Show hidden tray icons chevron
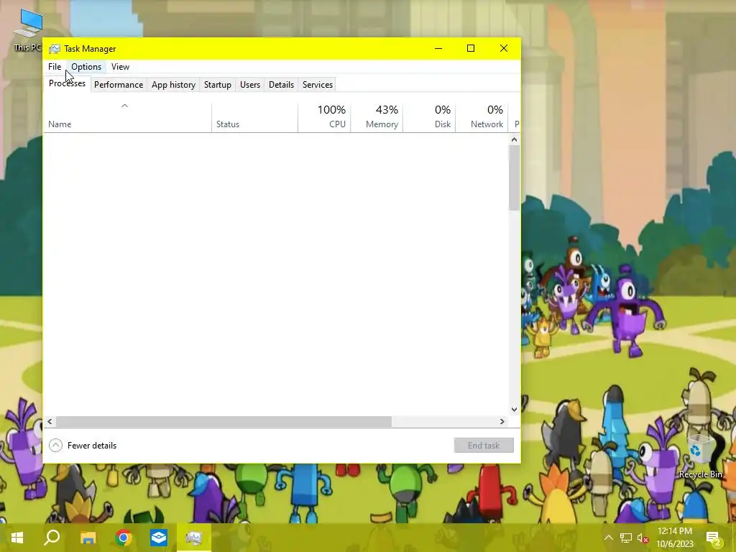This screenshot has height=552, width=736. pos(608,538)
